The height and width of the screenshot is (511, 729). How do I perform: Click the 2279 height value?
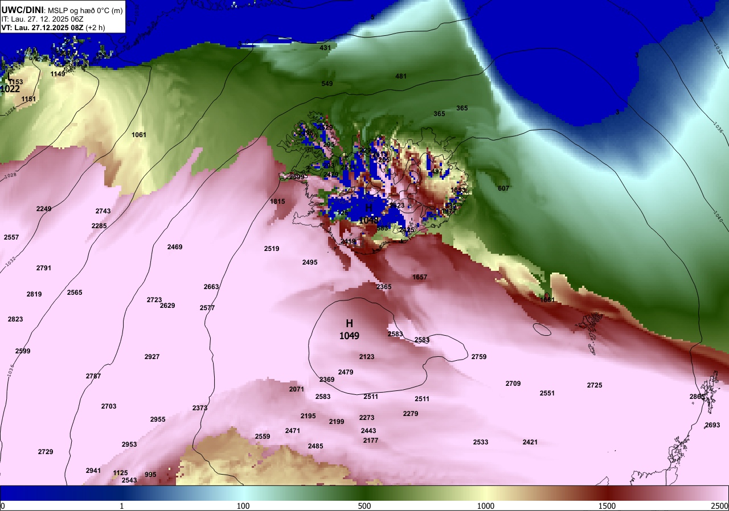coord(411,414)
